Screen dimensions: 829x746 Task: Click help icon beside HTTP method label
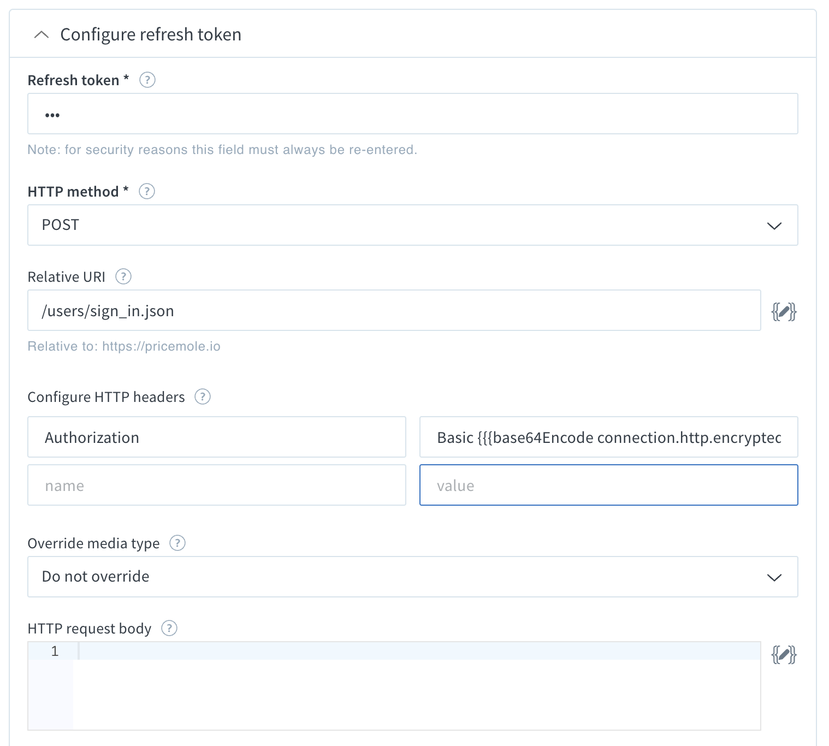coord(147,192)
